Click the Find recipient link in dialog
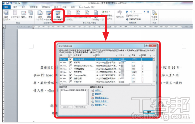This screenshot has height=124, width=195. (102, 101)
